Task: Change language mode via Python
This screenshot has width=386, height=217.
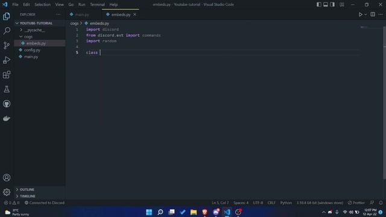Action: tap(286, 203)
